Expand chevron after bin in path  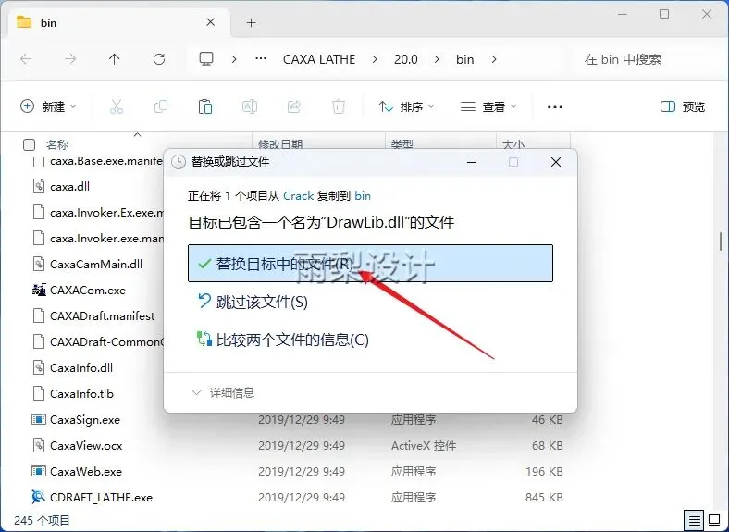[494, 59]
